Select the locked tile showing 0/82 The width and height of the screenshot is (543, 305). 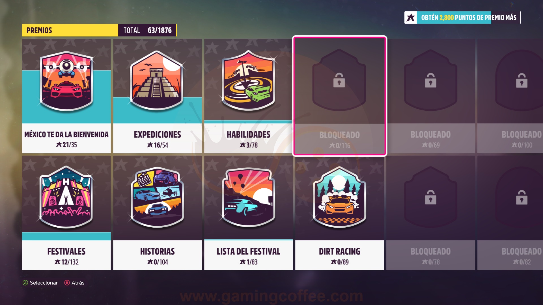[x=510, y=213]
